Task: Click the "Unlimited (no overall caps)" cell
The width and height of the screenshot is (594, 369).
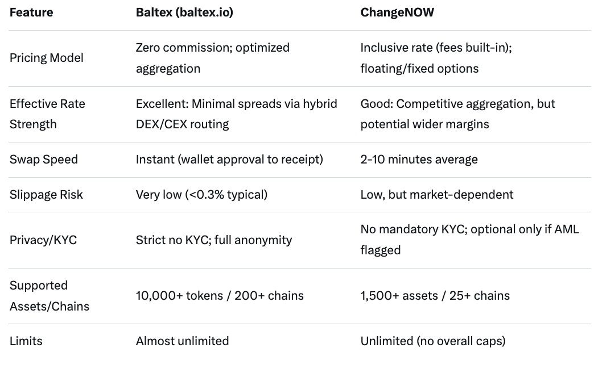Action: [432, 341]
